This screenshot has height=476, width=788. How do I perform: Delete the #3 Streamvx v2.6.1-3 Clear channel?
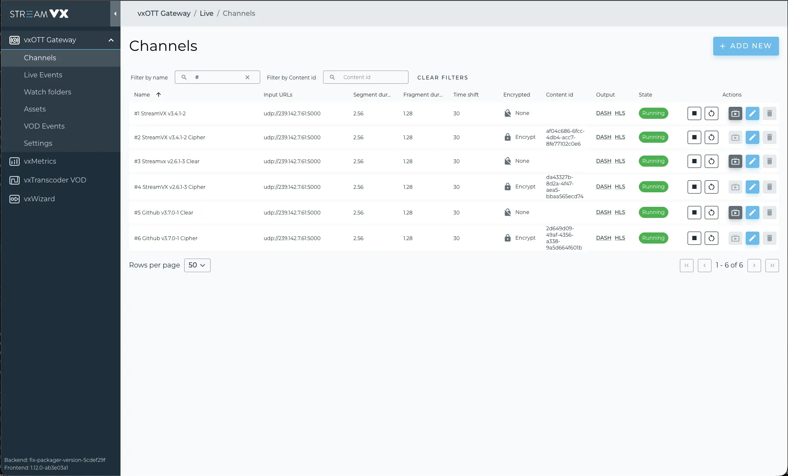tap(769, 161)
